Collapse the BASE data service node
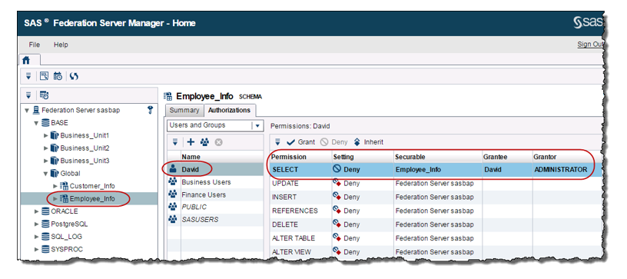 coord(36,123)
